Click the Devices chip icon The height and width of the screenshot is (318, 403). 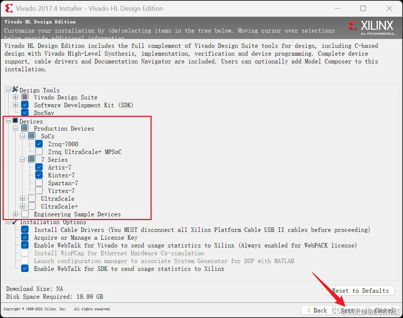(15, 120)
